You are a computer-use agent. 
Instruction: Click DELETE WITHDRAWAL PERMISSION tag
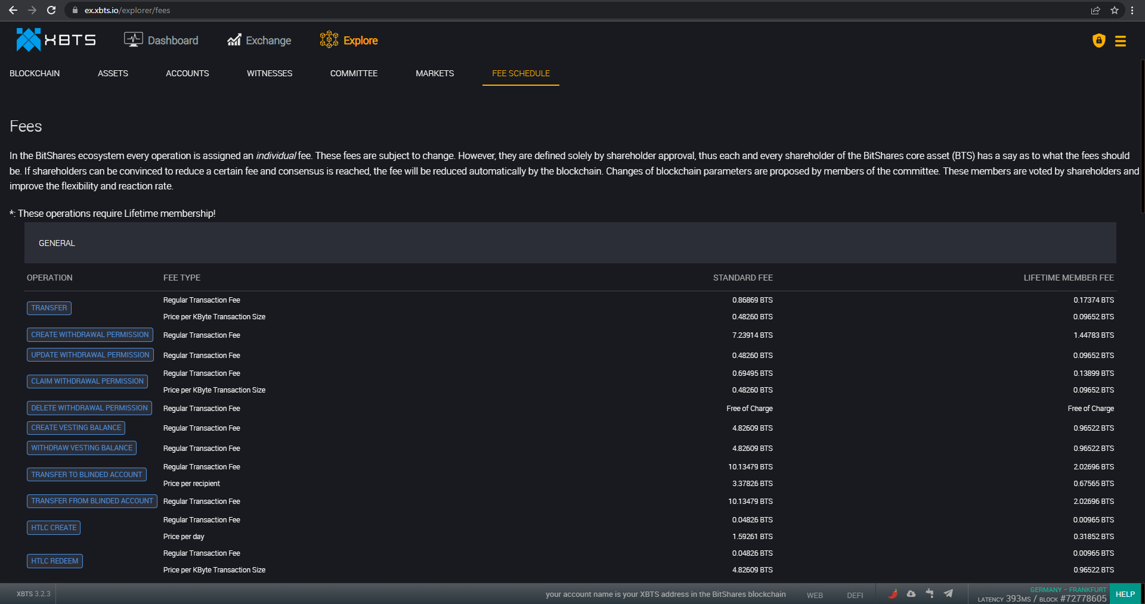tap(89, 408)
